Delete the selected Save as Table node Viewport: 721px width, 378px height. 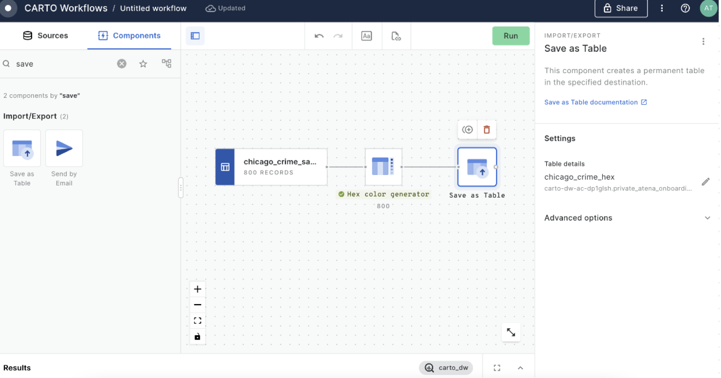(487, 130)
